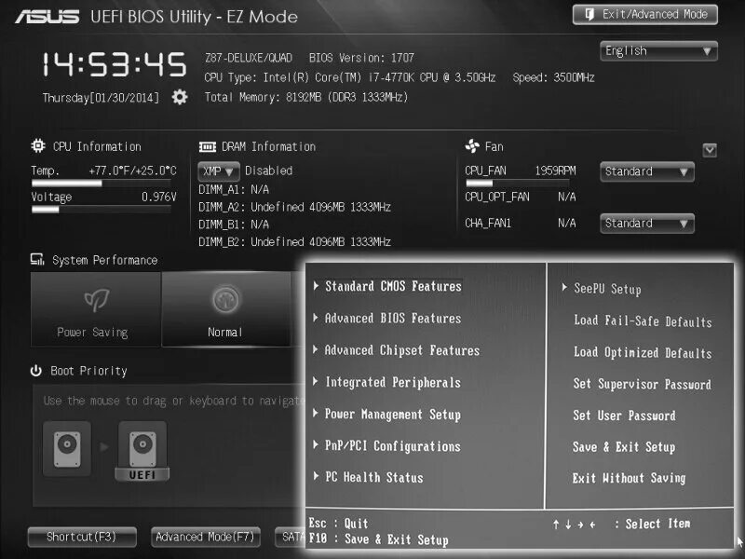
Task: Click the door icon in Exit/Advanced Mode
Action: [x=589, y=14]
